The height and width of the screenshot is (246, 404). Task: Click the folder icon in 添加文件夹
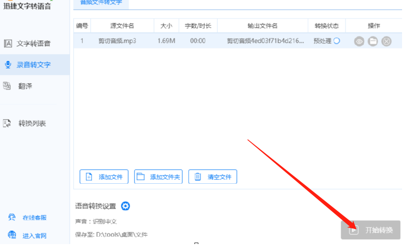pyautogui.click(x=141, y=176)
